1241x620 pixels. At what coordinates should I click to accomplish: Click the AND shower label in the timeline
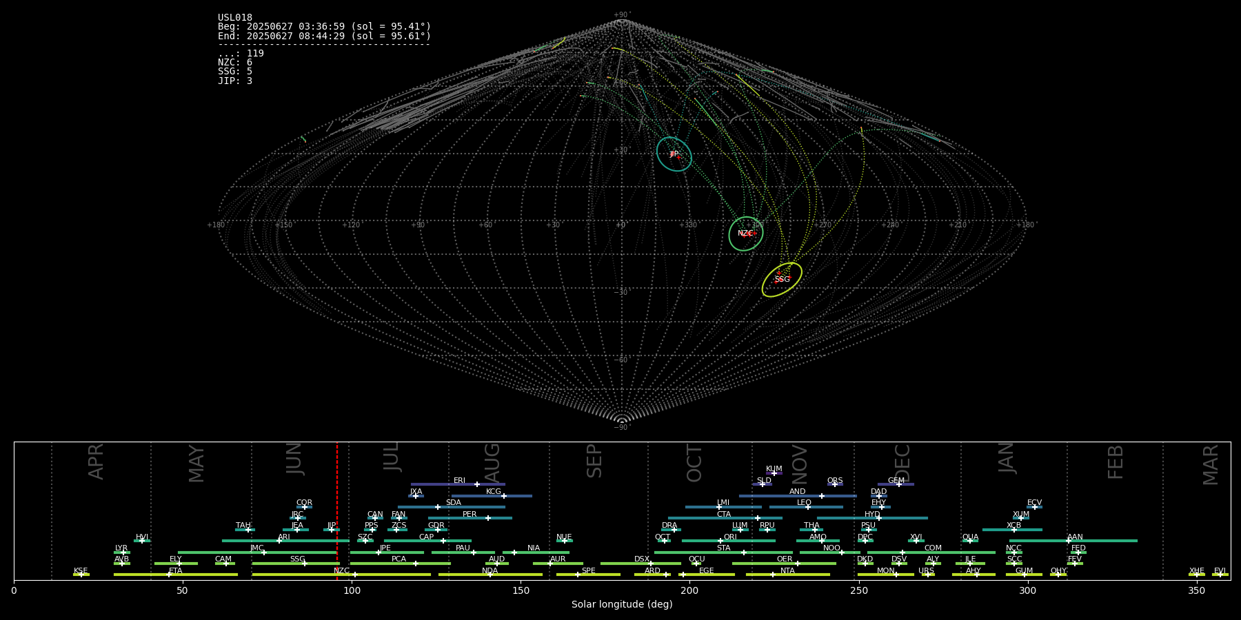pyautogui.click(x=797, y=492)
